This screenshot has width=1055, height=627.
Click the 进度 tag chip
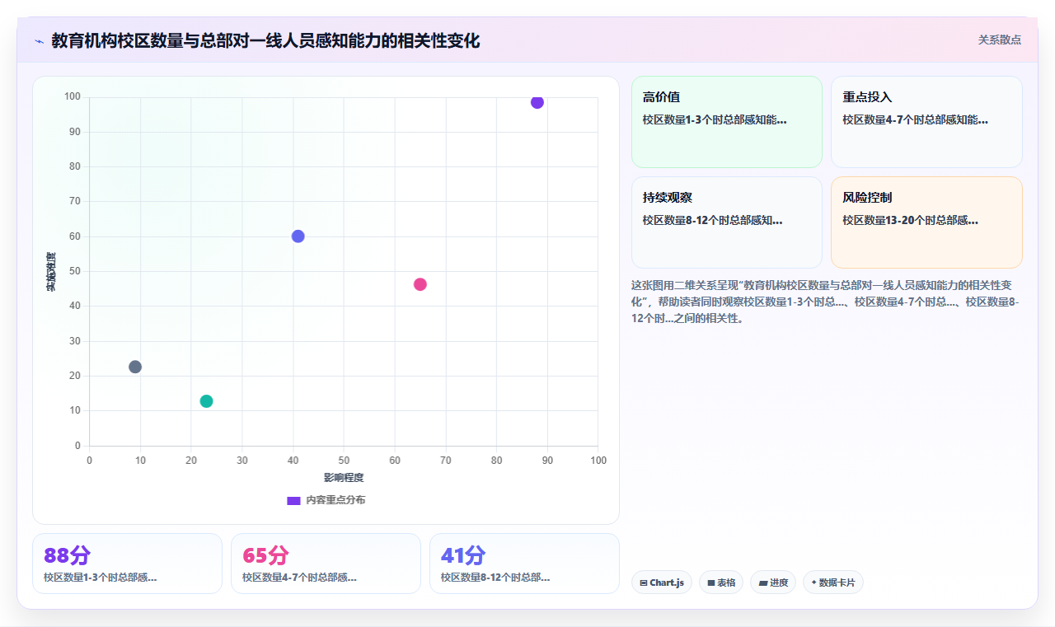(x=773, y=583)
